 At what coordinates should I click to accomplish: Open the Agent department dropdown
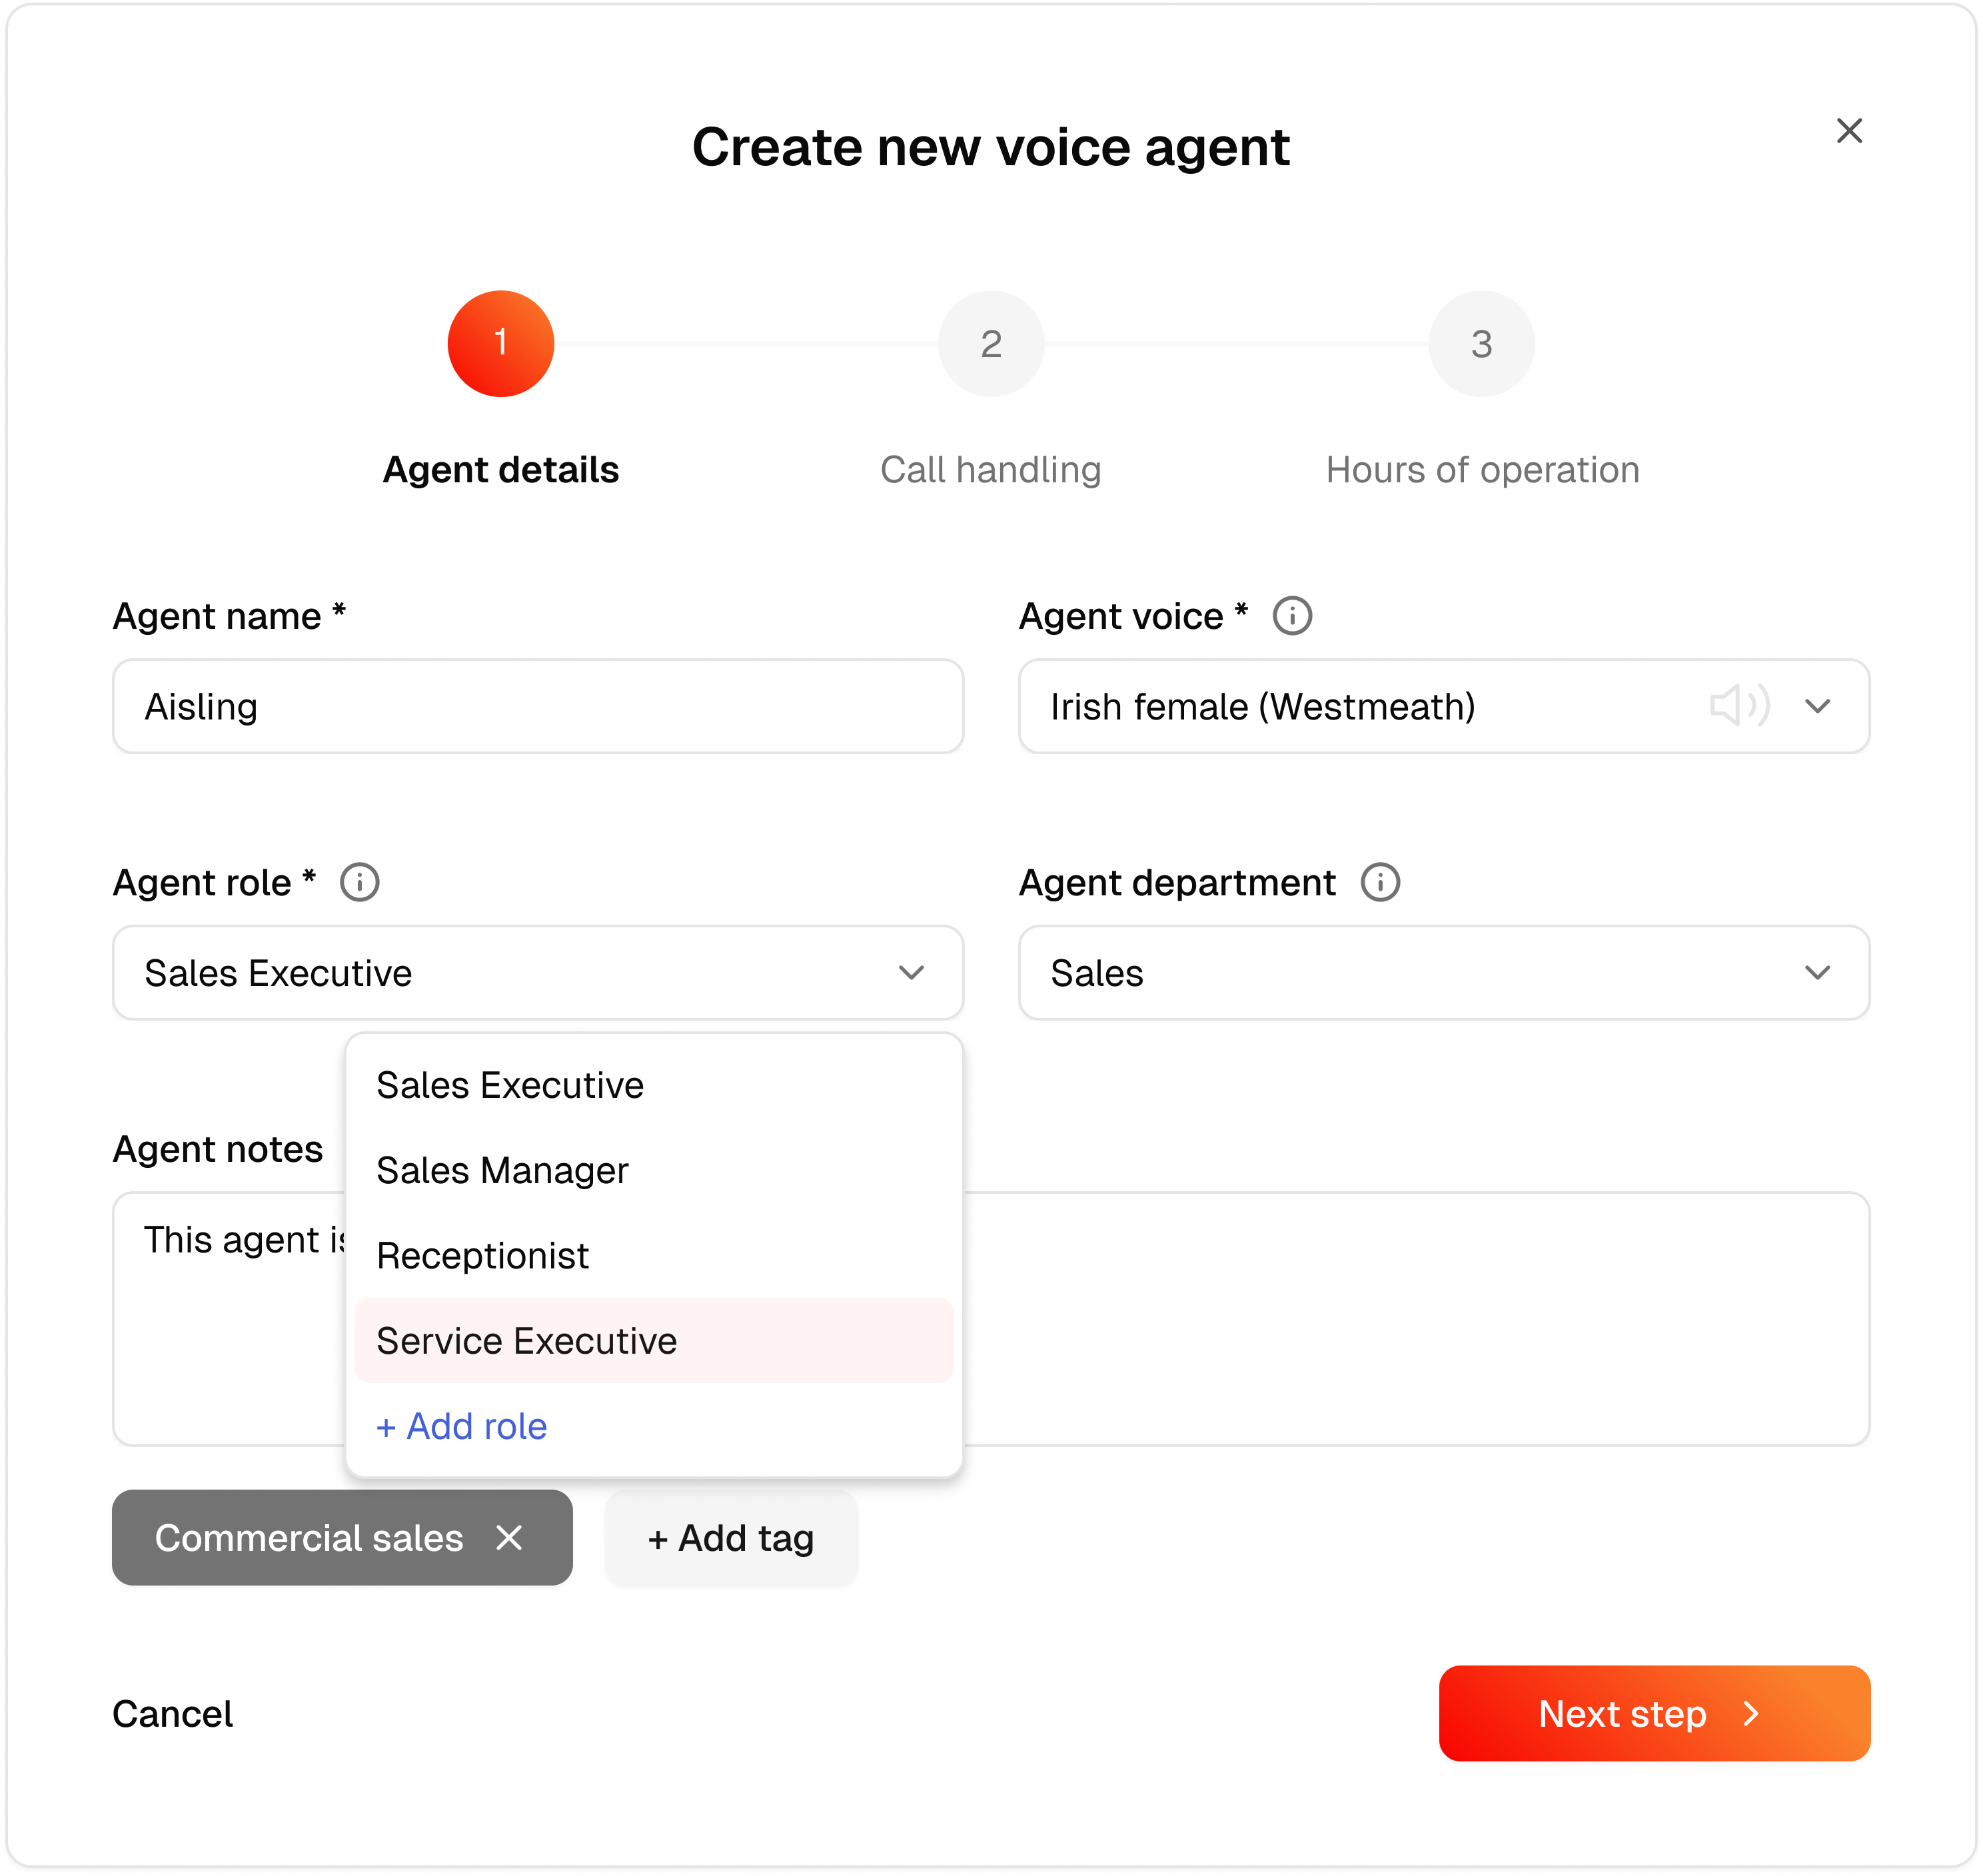click(1816, 973)
